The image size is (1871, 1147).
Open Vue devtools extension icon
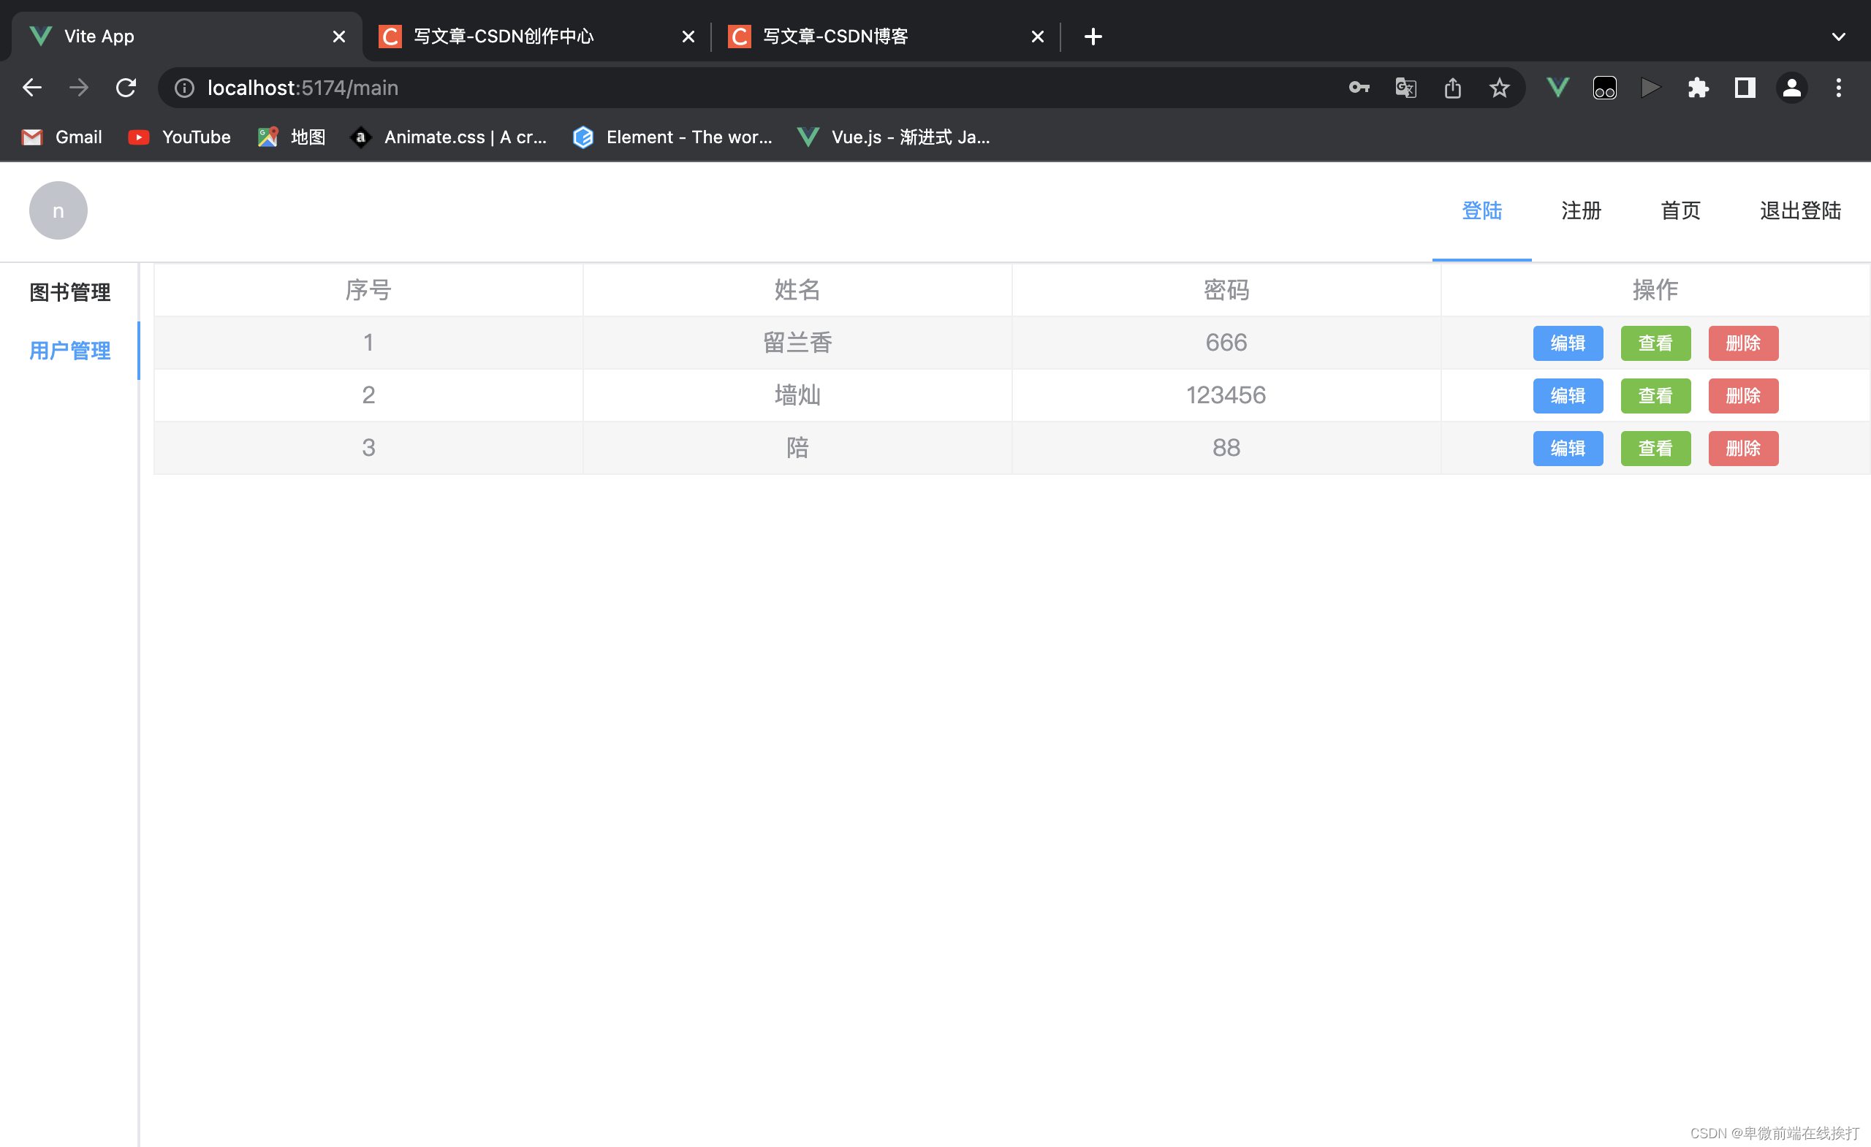coord(1557,88)
